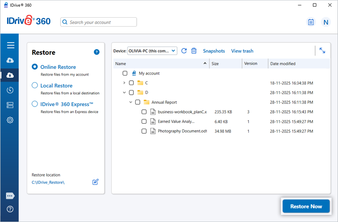This screenshot has width=338, height=222.
Task: Tick the Annual Report folder checkbox
Action: point(137,102)
